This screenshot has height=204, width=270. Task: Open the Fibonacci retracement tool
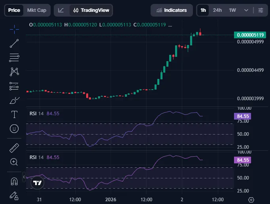(x=14, y=58)
